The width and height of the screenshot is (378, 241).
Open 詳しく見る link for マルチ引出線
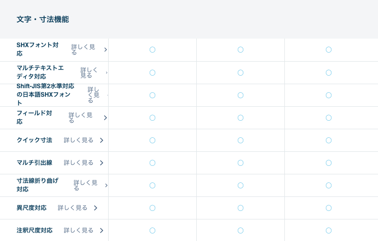[x=79, y=163]
